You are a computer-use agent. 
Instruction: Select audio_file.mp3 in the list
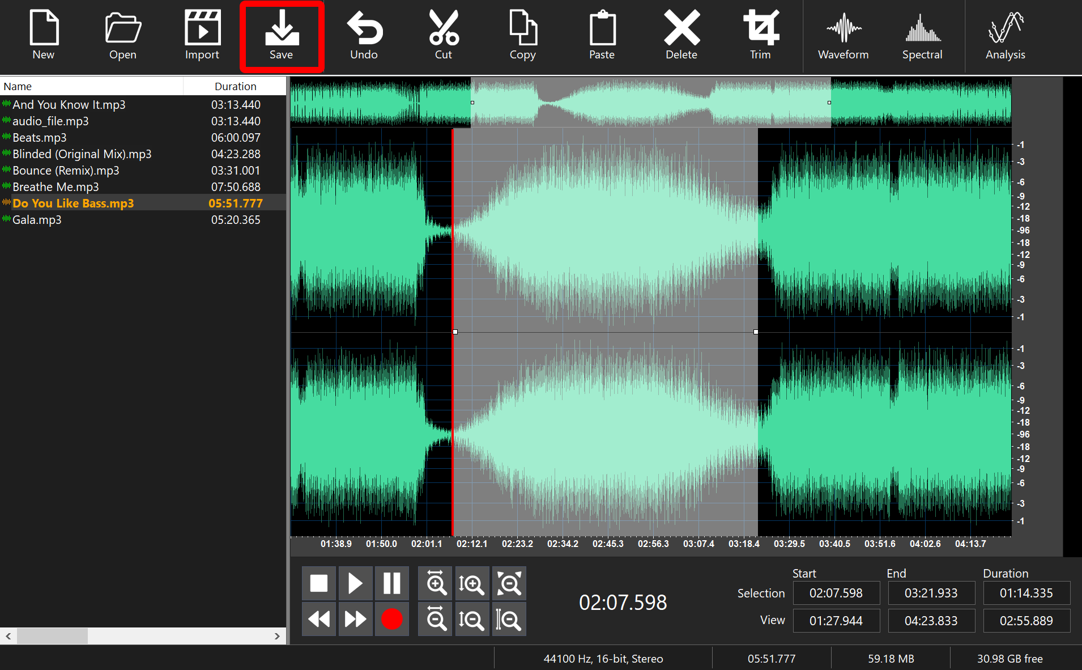[x=143, y=121]
